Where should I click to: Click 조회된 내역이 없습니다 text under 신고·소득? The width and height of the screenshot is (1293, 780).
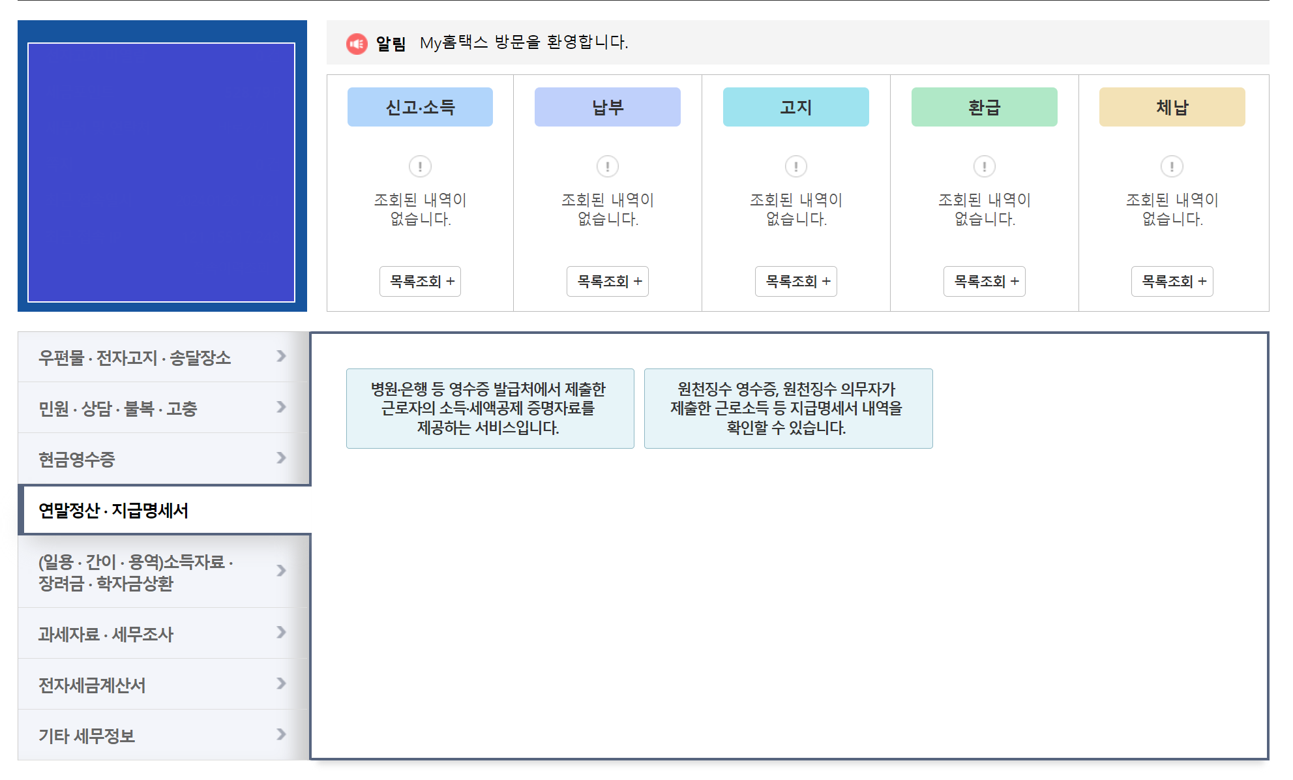(x=420, y=209)
